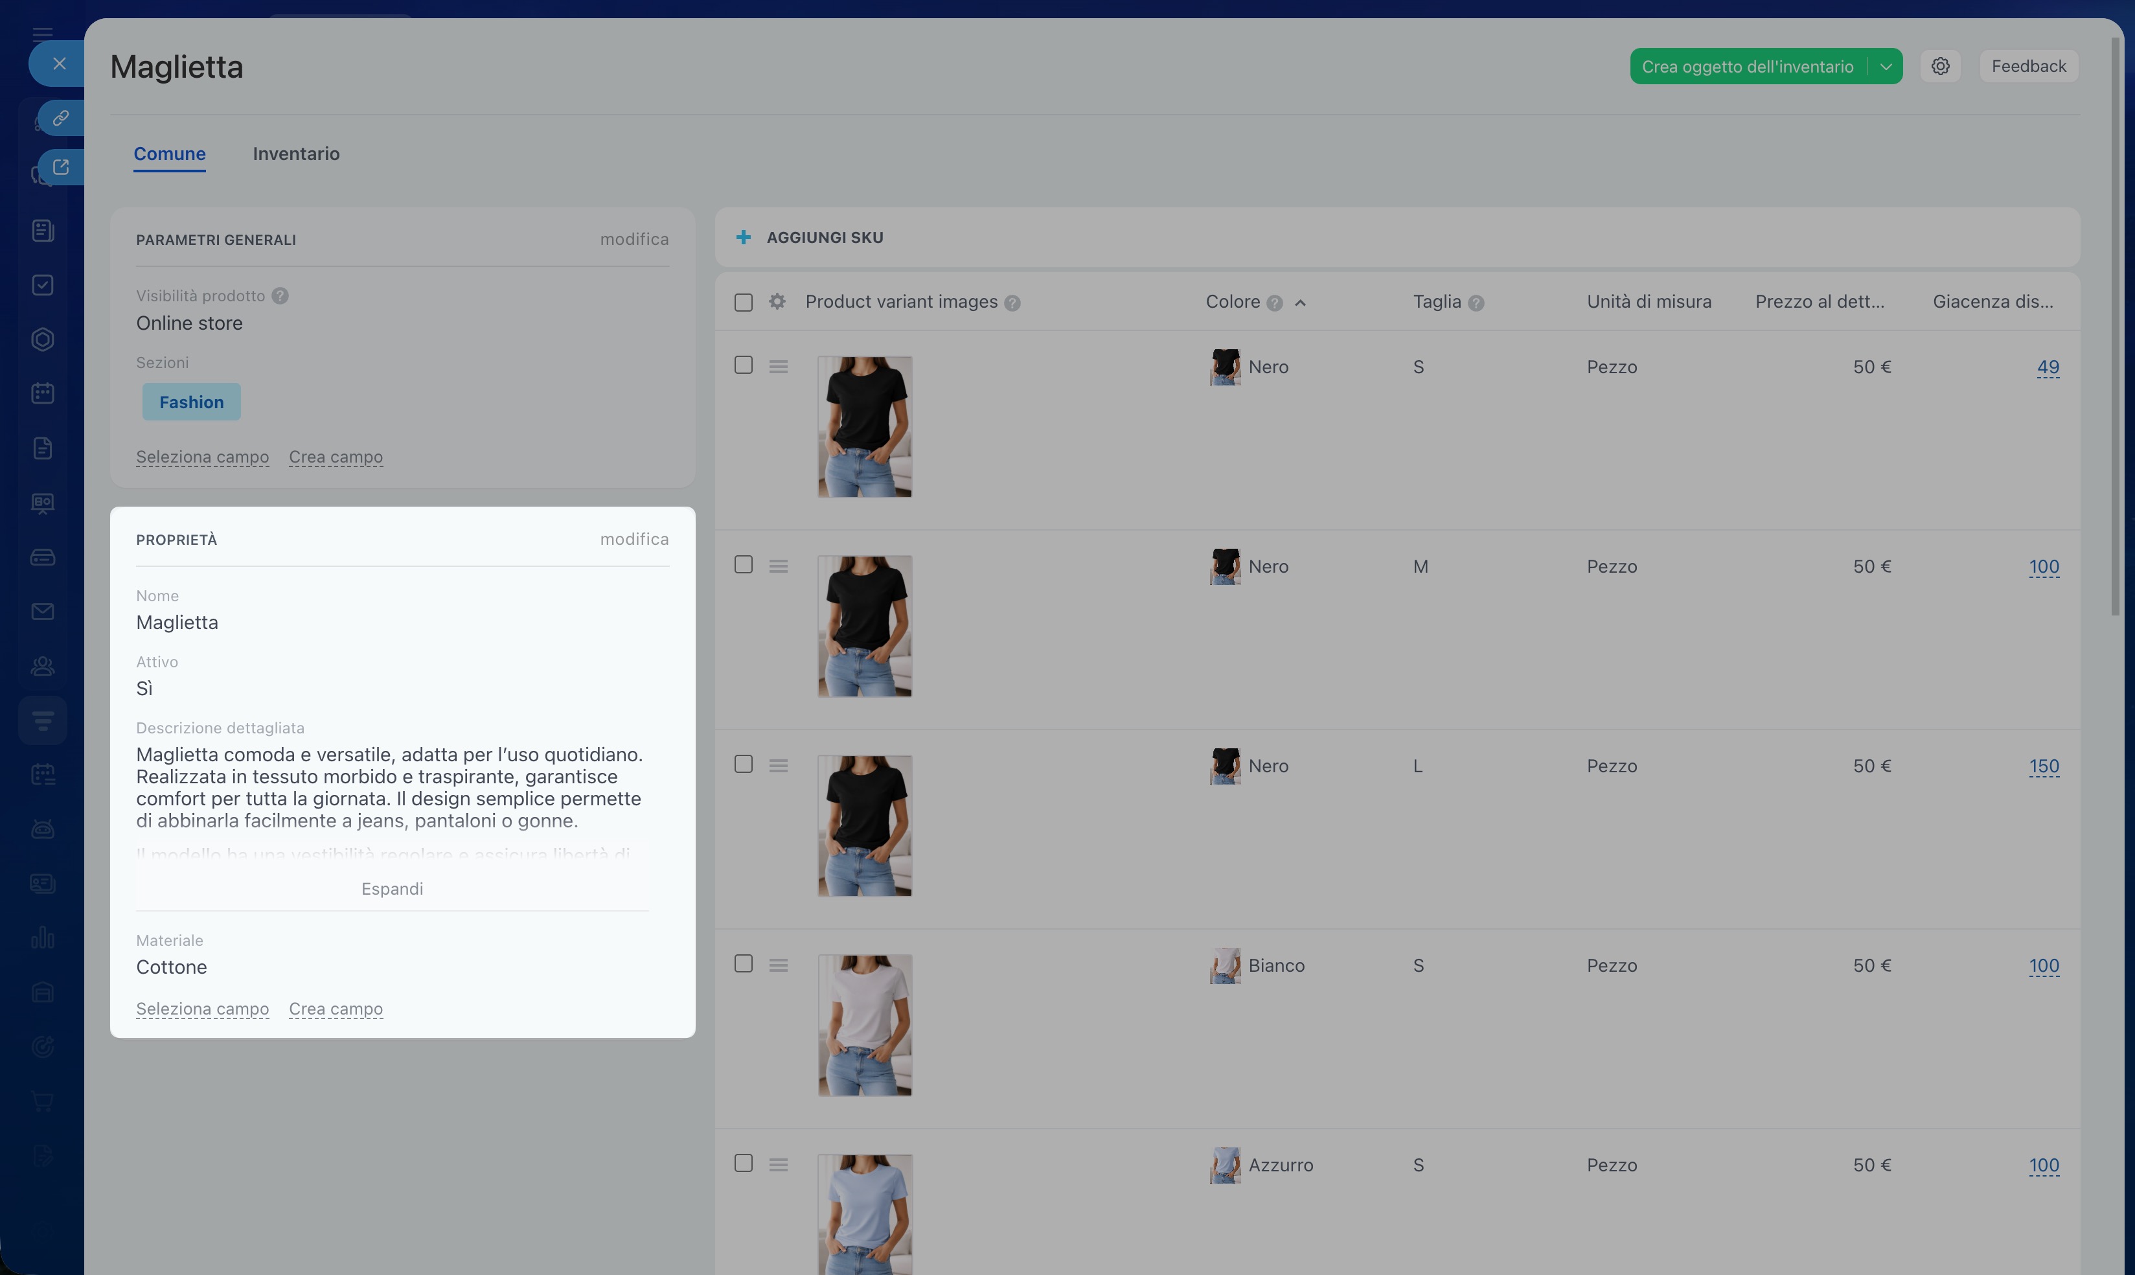Image resolution: width=2135 pixels, height=1275 pixels.
Task: Open dropdown arrow on Crea oggetto dell'inventario
Action: click(x=1886, y=66)
